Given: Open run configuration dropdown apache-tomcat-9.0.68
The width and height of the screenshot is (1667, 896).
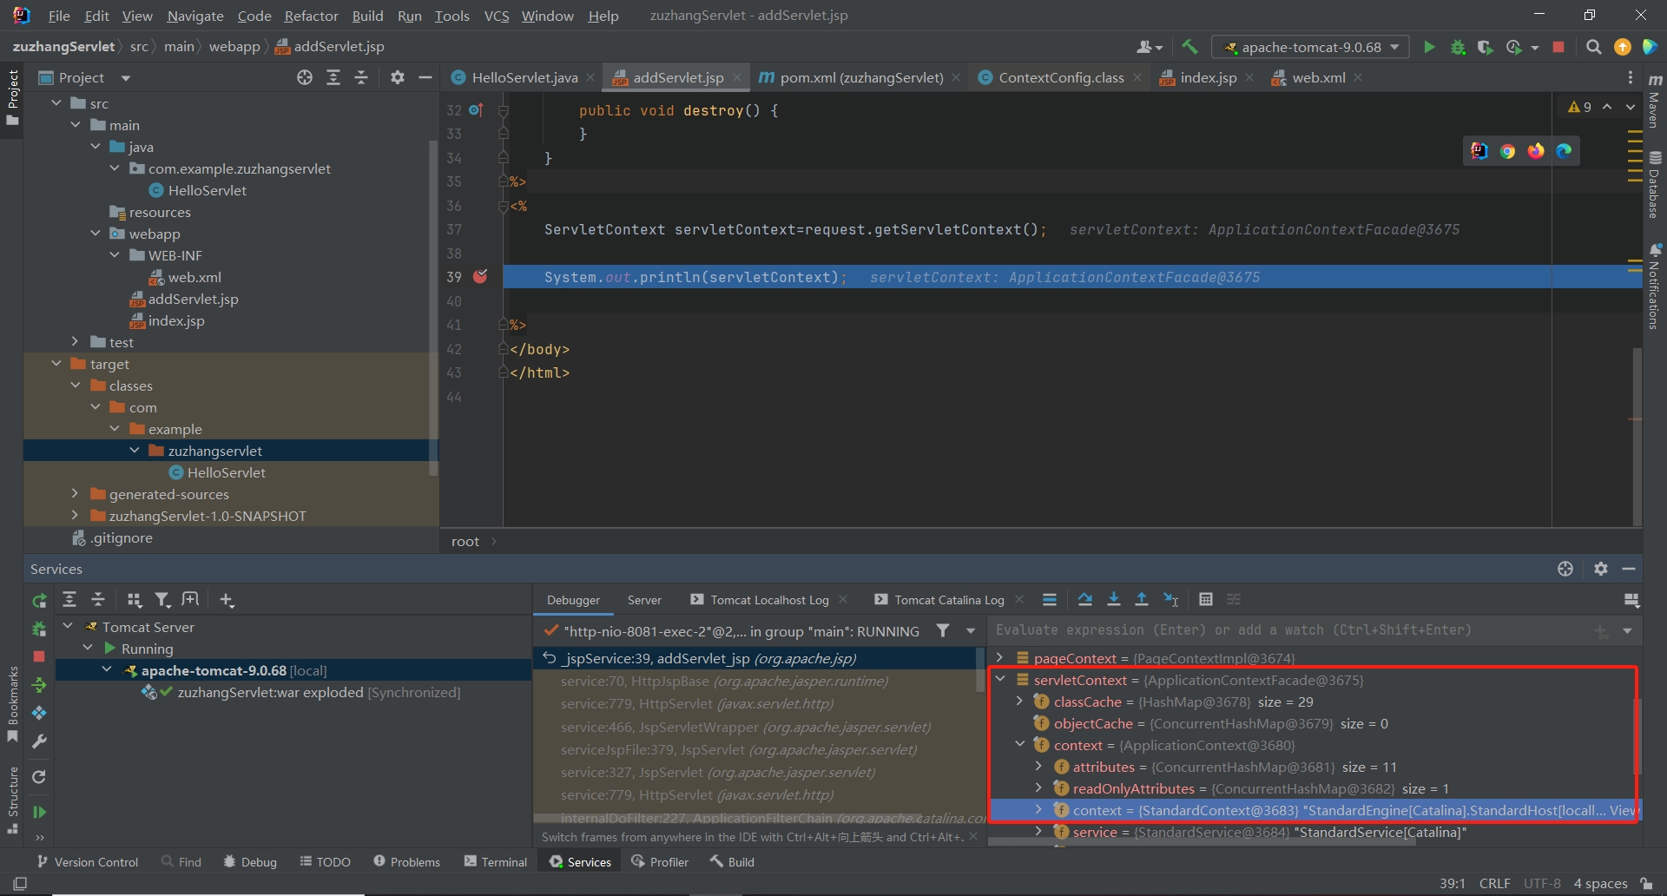Looking at the screenshot, I should pyautogui.click(x=1311, y=47).
